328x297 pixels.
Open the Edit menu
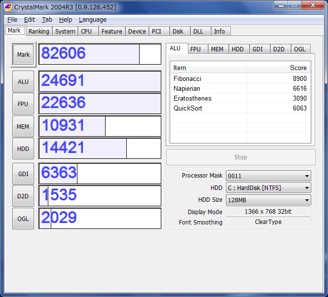pos(30,20)
